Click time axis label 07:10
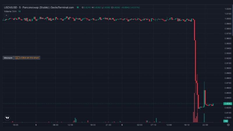233x131 pixels. pos(153,125)
